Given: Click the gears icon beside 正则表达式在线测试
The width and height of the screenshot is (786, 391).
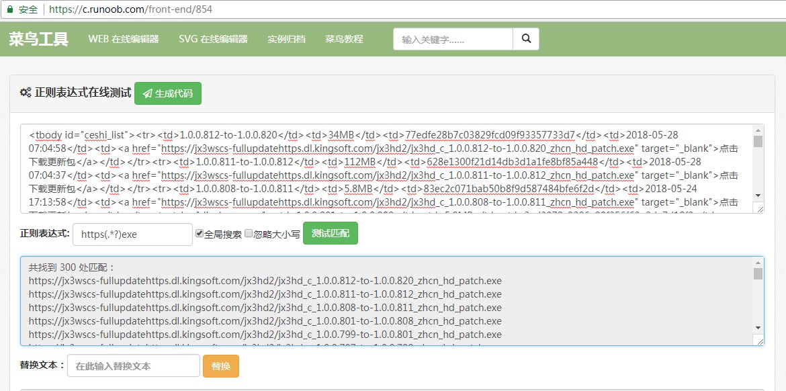Looking at the screenshot, I should [25, 93].
